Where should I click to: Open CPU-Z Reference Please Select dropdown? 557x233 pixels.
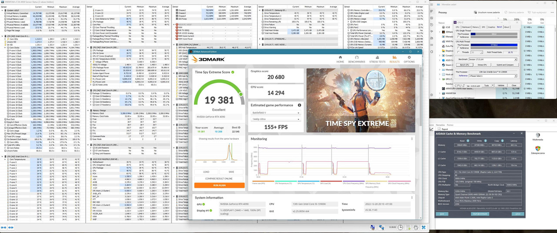click(x=493, y=76)
